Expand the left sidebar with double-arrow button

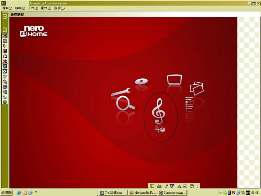[5, 16]
